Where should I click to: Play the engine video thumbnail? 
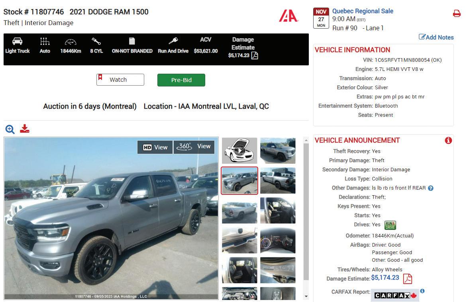tap(239, 151)
